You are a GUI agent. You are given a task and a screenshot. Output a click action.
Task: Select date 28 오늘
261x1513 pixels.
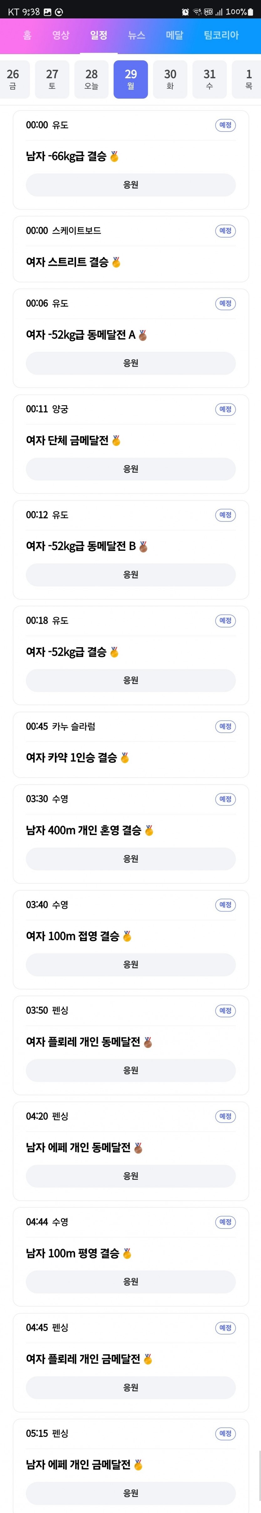(x=92, y=79)
